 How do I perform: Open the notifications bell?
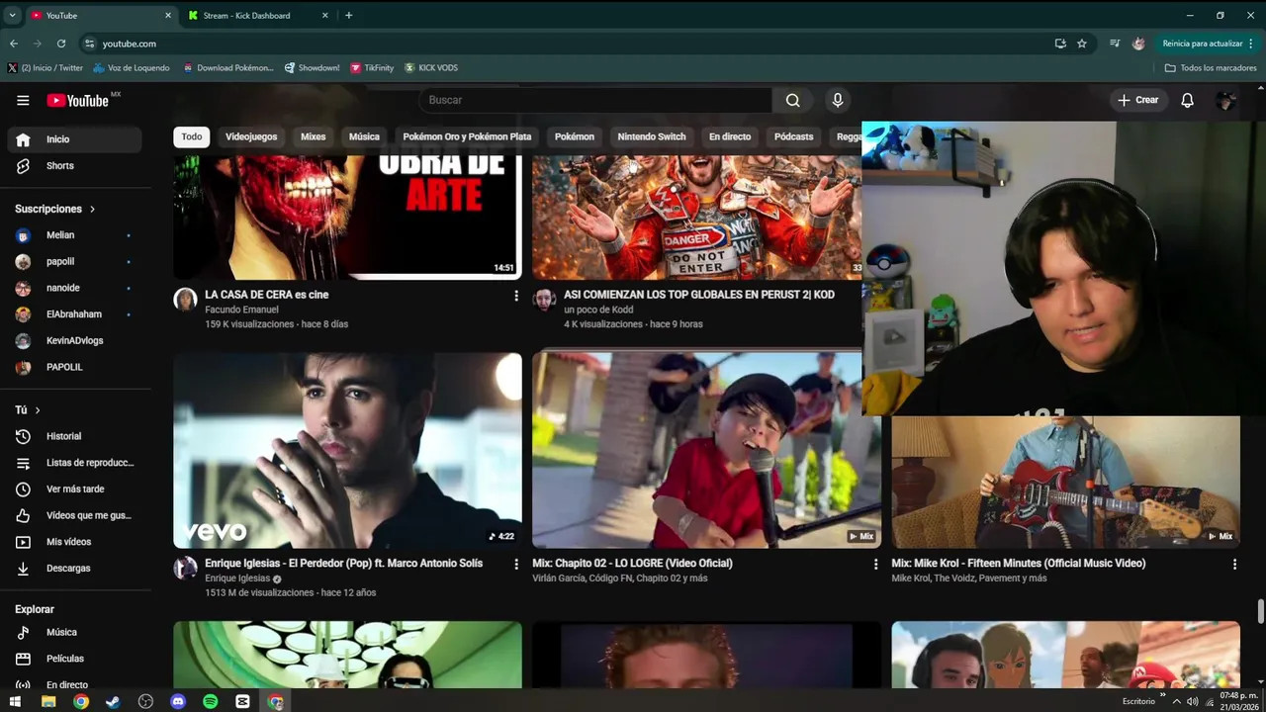(1188, 100)
